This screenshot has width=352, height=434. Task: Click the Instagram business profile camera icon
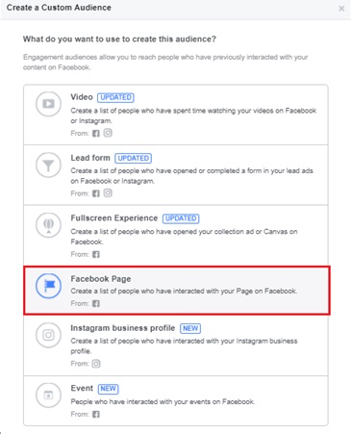48,335
